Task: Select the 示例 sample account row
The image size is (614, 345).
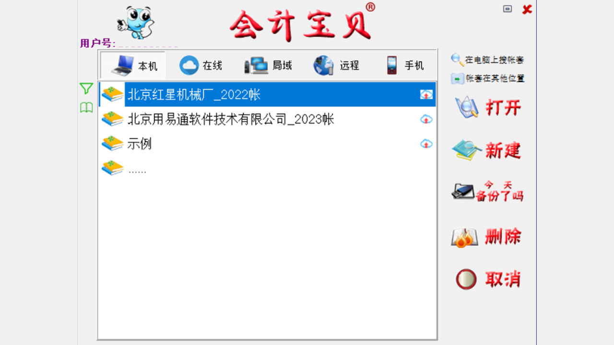Action: [x=267, y=143]
